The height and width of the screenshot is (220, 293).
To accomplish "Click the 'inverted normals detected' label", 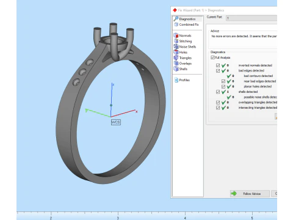I will click(255, 65).
